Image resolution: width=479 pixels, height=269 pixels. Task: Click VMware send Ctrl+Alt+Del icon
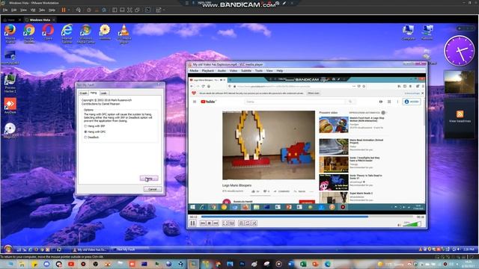click(x=79, y=10)
